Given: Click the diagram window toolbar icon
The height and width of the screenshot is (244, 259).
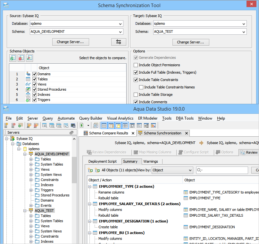Looking at the screenshot, I should (x=146, y=125).
